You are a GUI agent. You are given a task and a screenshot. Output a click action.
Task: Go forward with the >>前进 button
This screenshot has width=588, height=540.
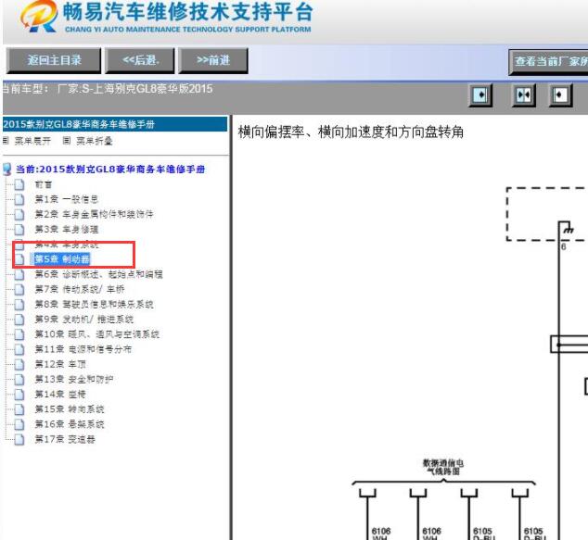point(213,60)
